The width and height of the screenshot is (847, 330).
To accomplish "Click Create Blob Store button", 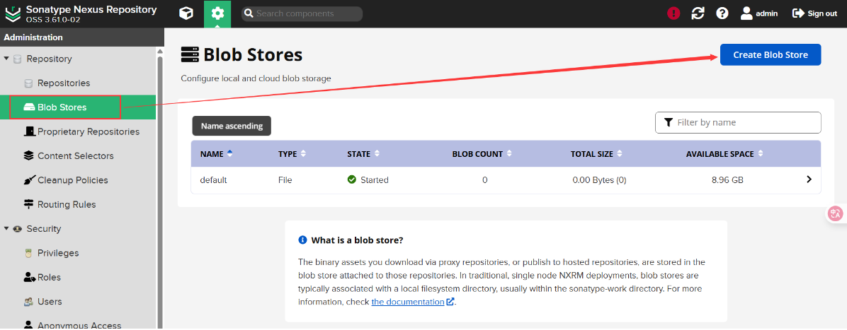I will pos(771,54).
